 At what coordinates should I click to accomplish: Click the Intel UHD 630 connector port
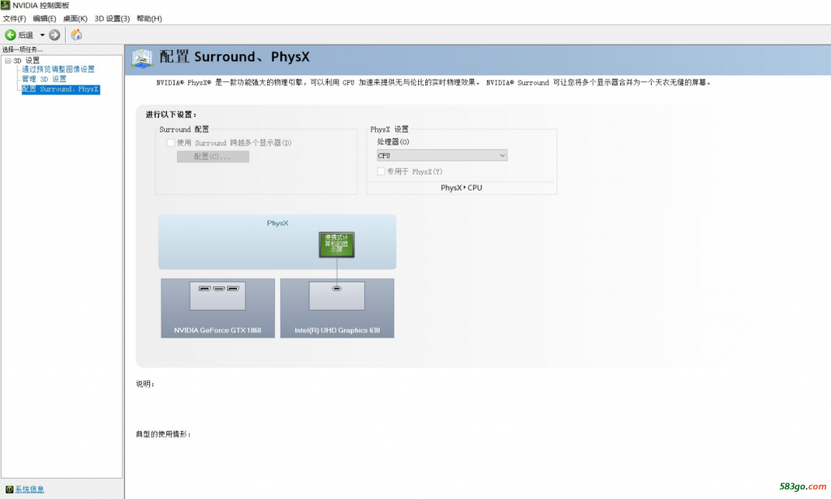tap(337, 289)
